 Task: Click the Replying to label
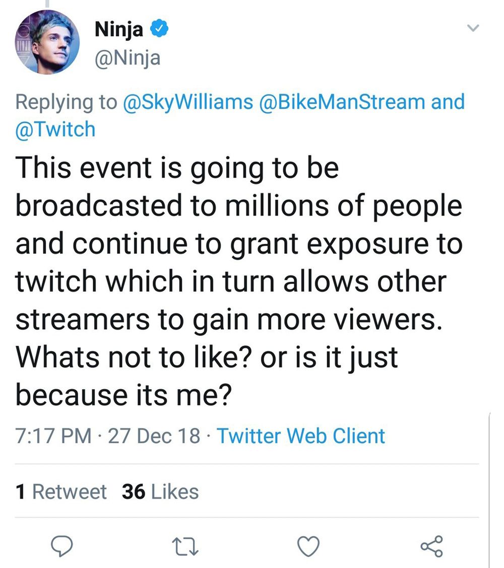point(67,102)
